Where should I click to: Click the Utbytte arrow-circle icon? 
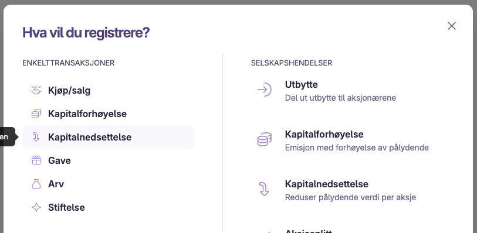265,90
